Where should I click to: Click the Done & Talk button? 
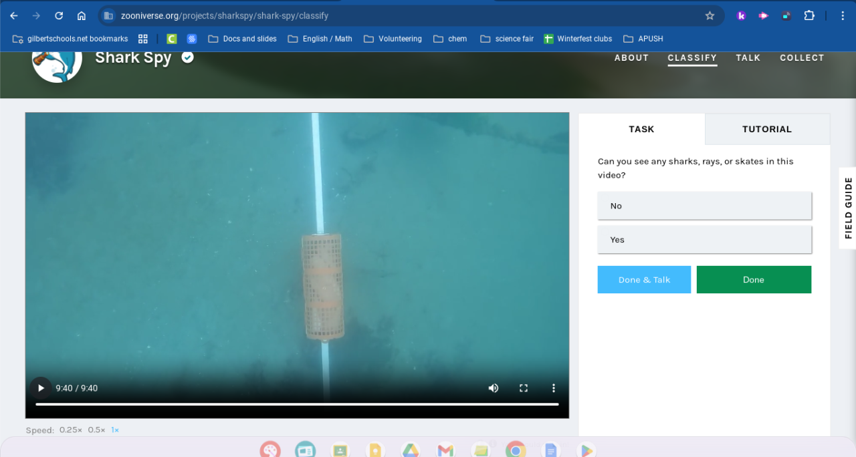coord(644,280)
